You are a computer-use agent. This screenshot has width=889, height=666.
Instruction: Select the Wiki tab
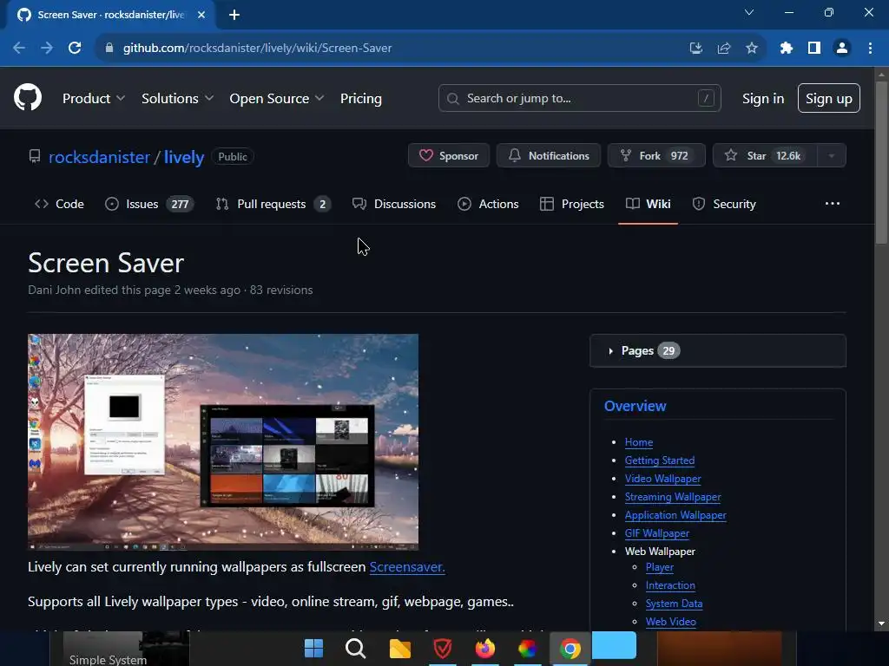648,204
